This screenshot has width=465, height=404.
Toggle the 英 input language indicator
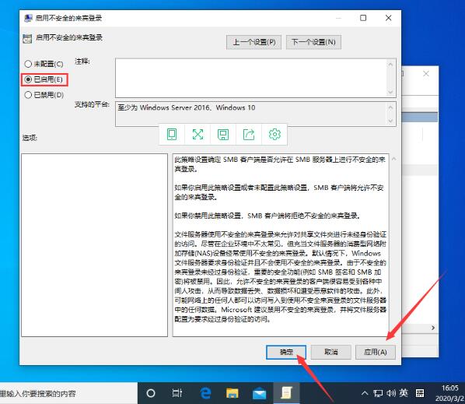(x=404, y=393)
